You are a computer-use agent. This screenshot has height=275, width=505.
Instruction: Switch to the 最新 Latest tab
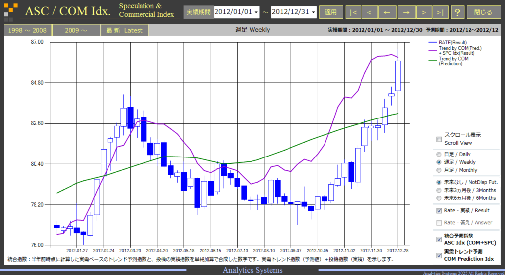point(124,30)
